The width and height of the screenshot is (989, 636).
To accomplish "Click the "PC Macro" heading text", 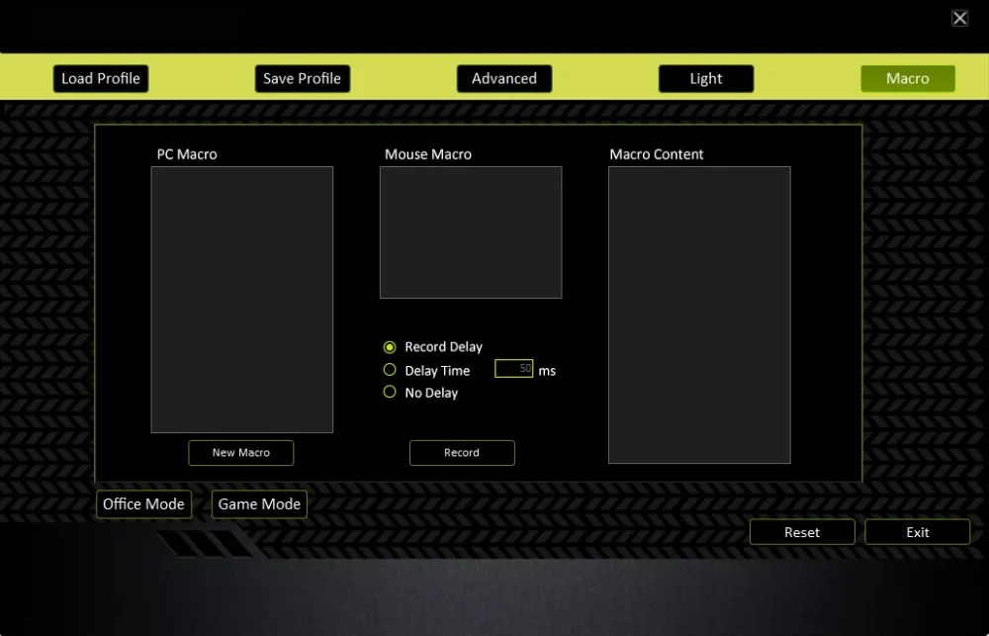I will coord(187,154).
